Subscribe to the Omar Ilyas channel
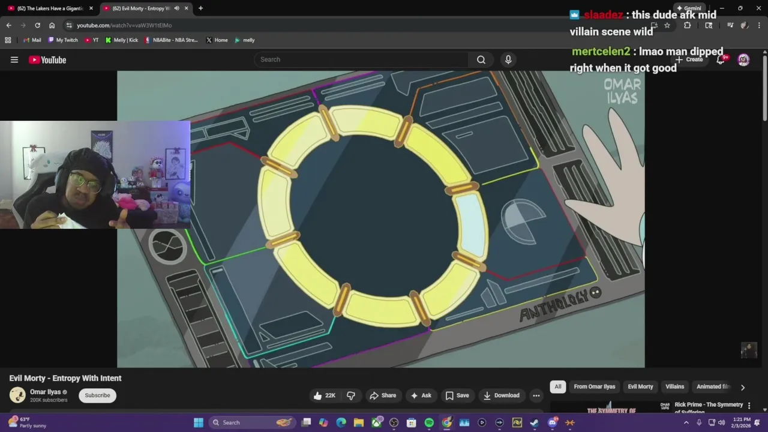The image size is (768, 432). (x=97, y=395)
